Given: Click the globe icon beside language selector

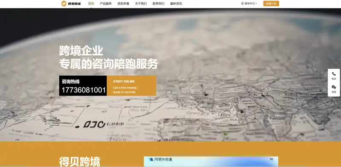Looking at the screenshot, I should click(x=242, y=3).
